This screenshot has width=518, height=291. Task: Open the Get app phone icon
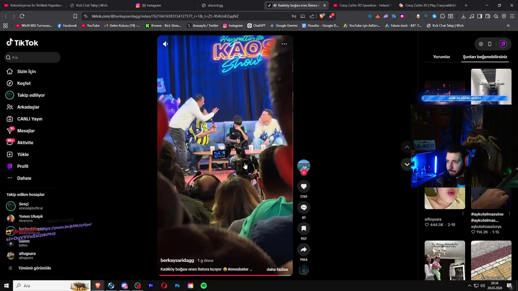coord(490,44)
